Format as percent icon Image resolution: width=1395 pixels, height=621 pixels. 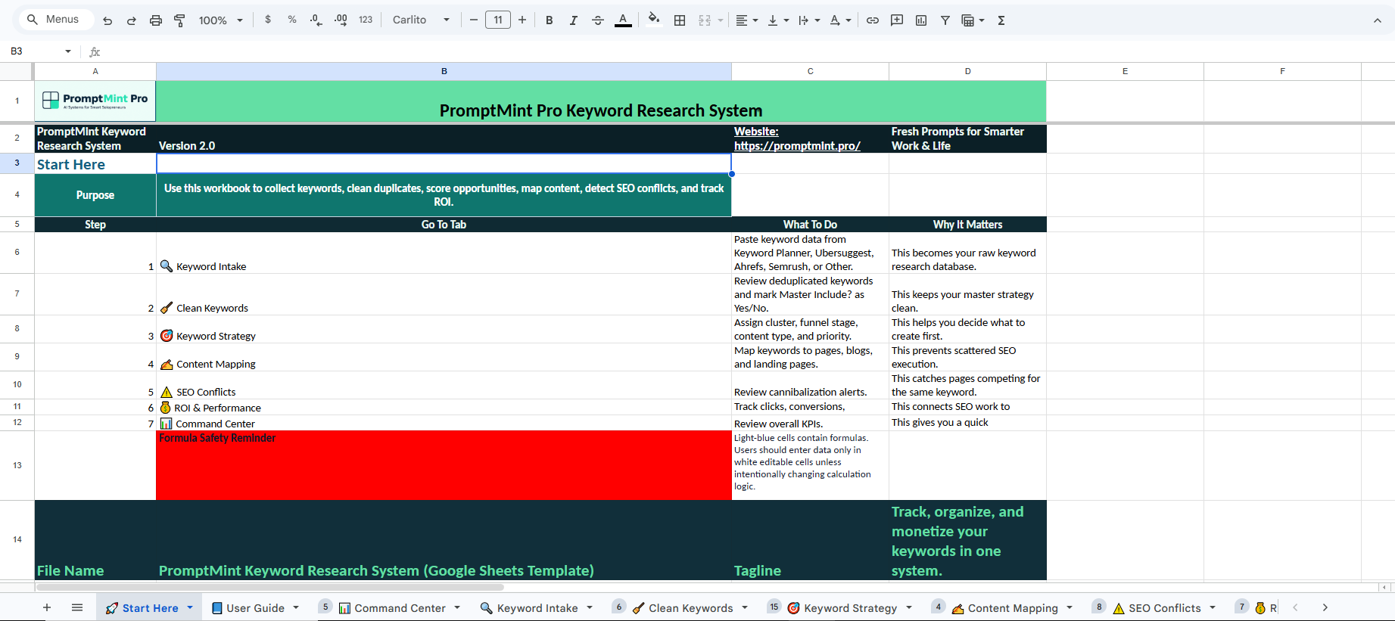click(292, 20)
